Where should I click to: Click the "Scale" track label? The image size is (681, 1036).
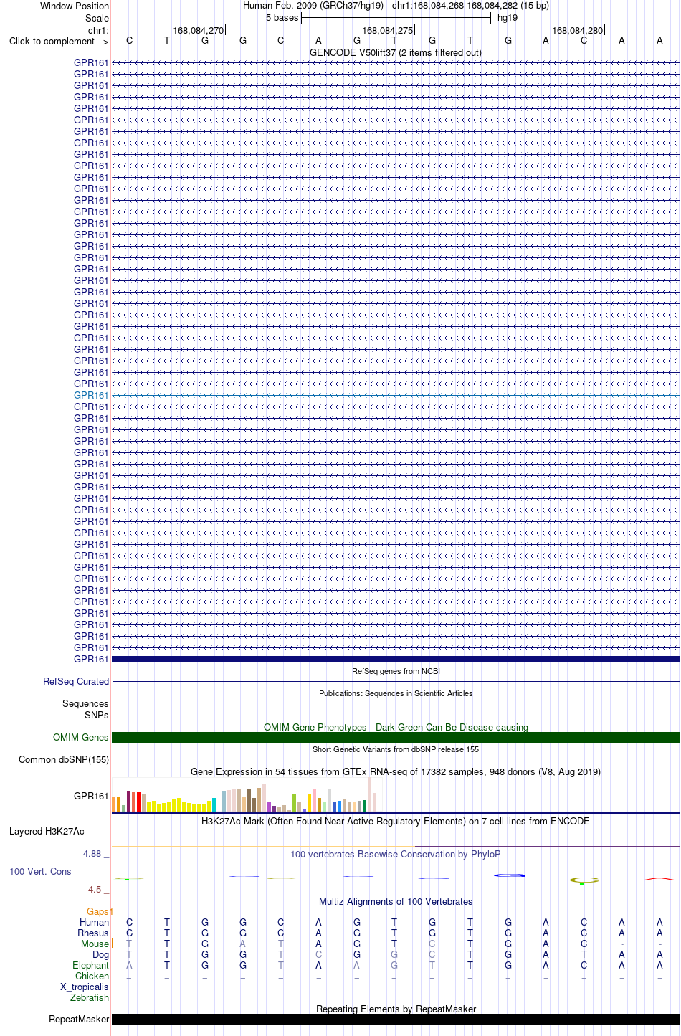[x=97, y=18]
